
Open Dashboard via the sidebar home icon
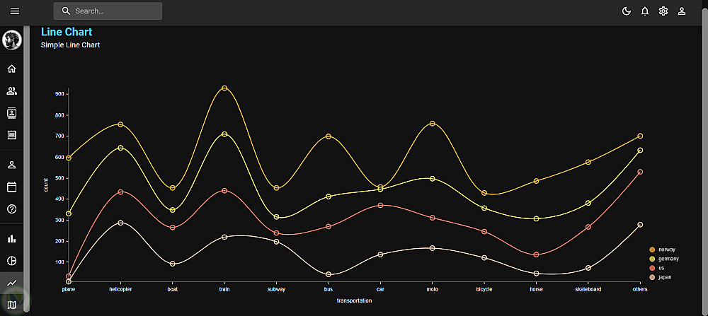click(x=12, y=69)
